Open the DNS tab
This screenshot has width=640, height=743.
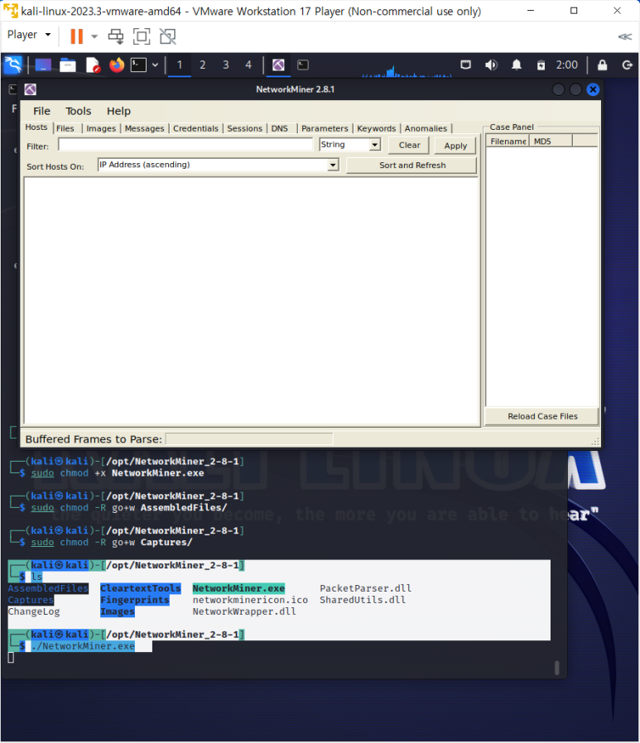pyautogui.click(x=280, y=128)
